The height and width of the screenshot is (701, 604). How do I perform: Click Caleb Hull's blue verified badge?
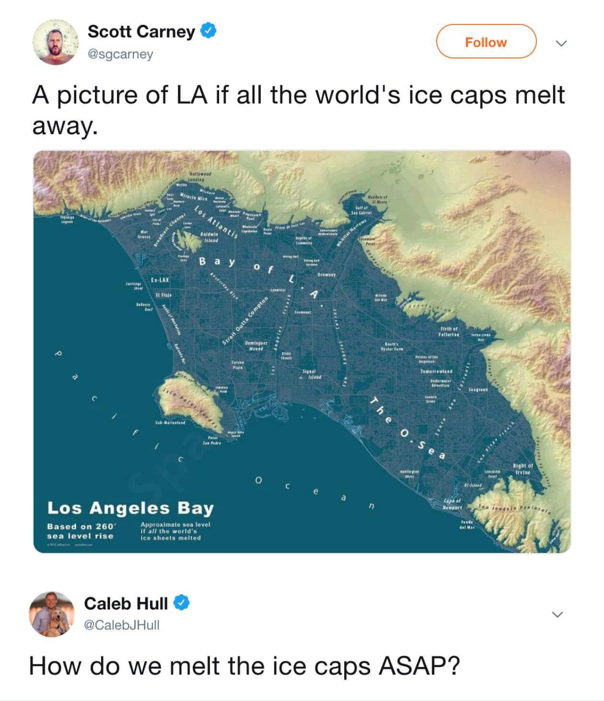point(182,603)
